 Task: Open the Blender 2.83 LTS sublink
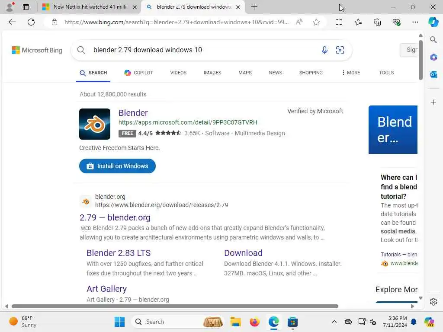point(119,253)
